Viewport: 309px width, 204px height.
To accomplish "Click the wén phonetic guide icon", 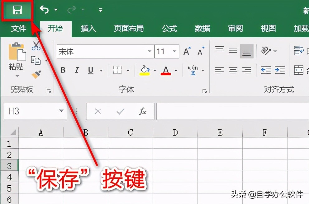I will (x=193, y=70).
